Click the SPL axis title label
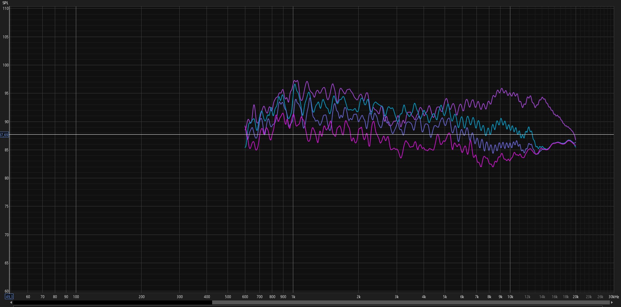This screenshot has width=621, height=307. 5,3
